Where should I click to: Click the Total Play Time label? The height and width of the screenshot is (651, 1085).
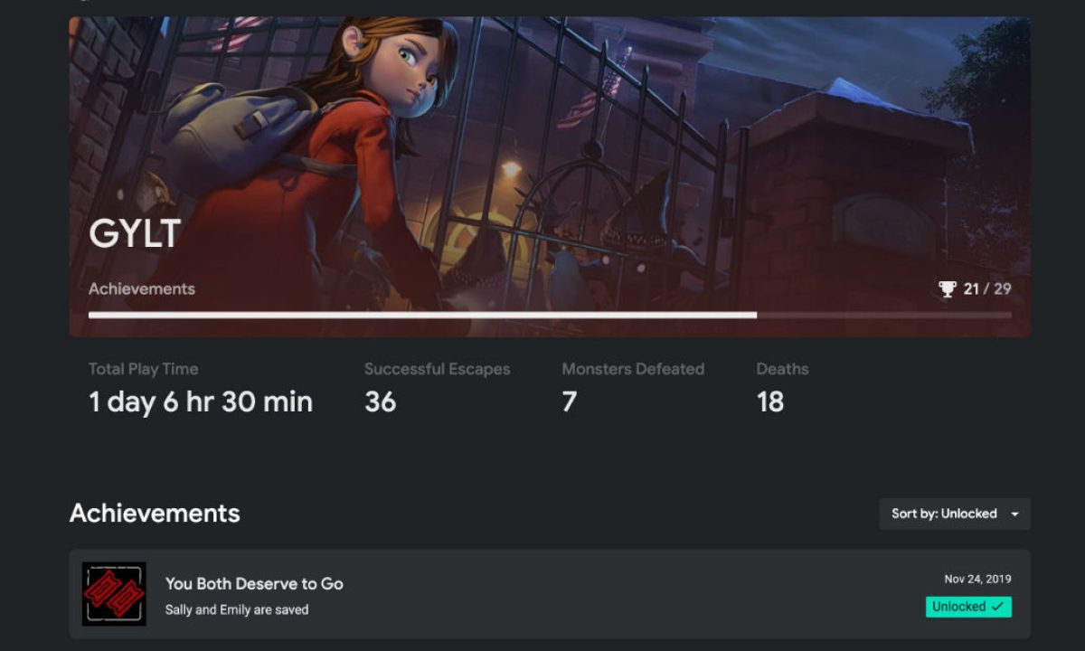(144, 369)
